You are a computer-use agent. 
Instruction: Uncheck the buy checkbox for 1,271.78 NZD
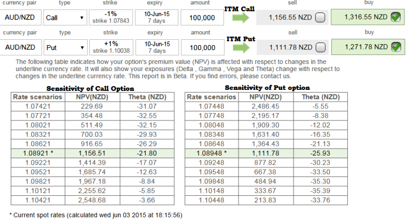pos(396,47)
